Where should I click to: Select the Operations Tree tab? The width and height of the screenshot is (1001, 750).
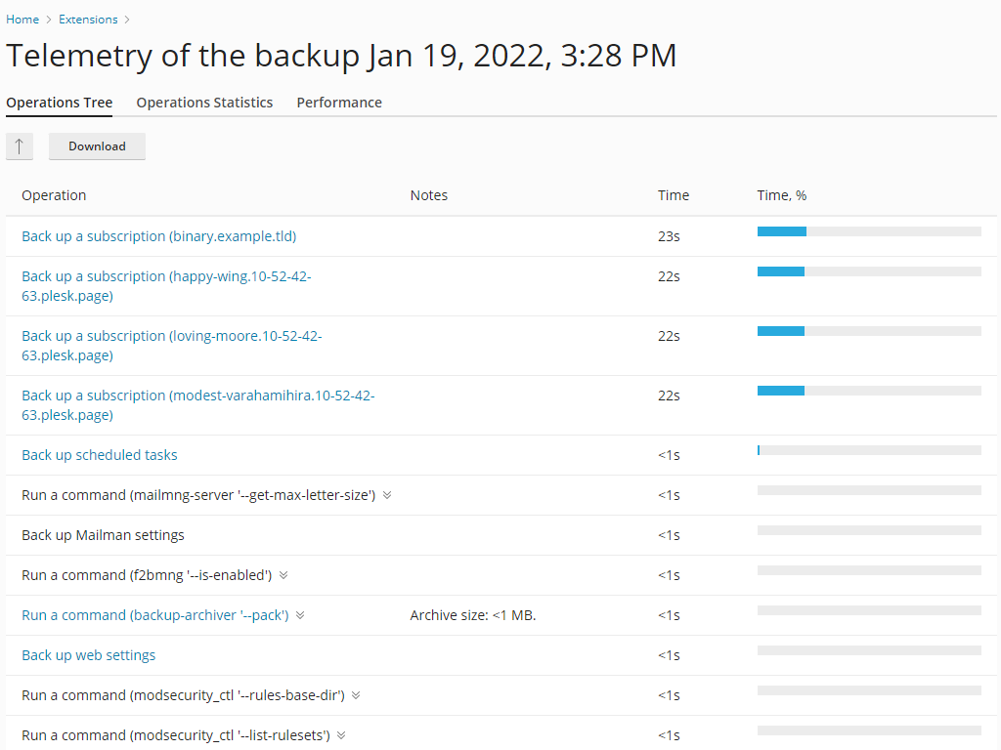59,102
